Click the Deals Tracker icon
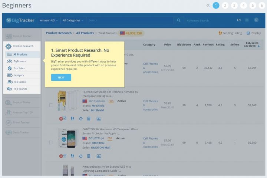Image resolution: width=267 pixels, height=178 pixels. 9,132
